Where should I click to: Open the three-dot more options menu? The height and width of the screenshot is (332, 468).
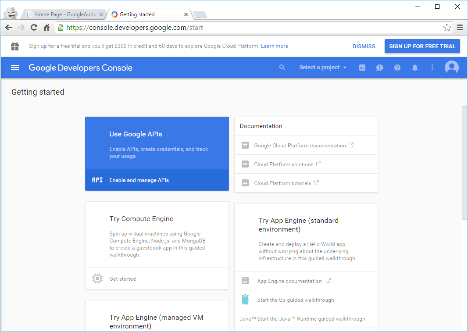(432, 68)
